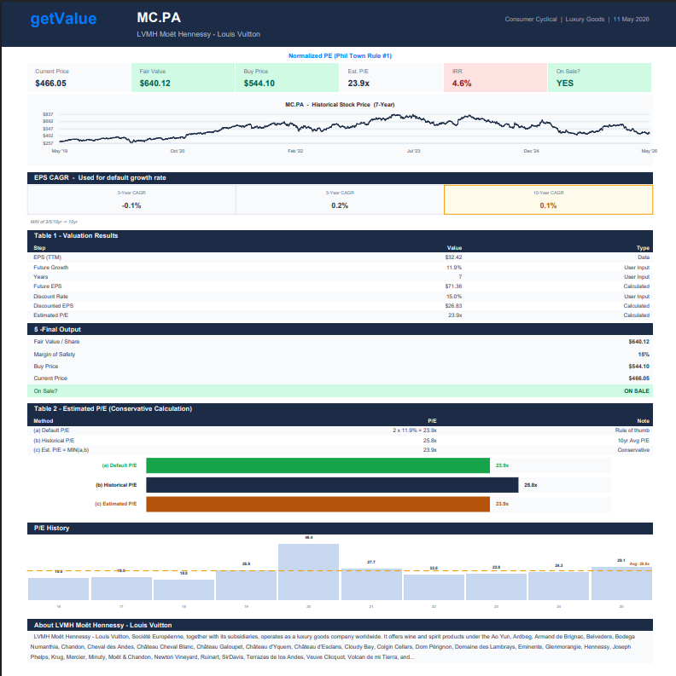Select the 3-Year CAGR -0.1% box
Image resolution: width=676 pixels, height=676 pixels.
tap(131, 199)
